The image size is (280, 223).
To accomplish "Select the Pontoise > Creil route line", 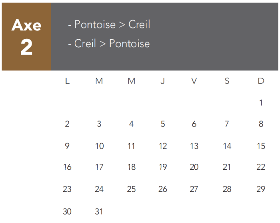I will (109, 24).
